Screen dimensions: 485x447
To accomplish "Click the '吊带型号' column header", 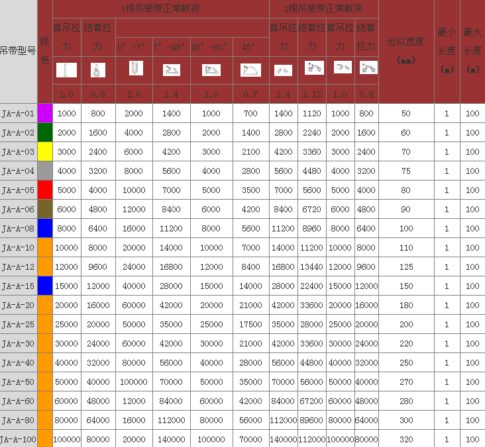I will click(x=18, y=50).
